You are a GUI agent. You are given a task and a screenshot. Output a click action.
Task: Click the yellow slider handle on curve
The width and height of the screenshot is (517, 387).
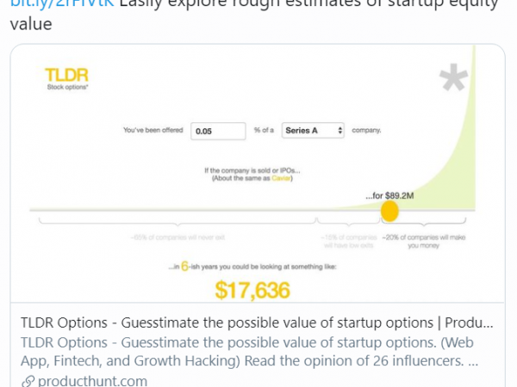coord(389,210)
